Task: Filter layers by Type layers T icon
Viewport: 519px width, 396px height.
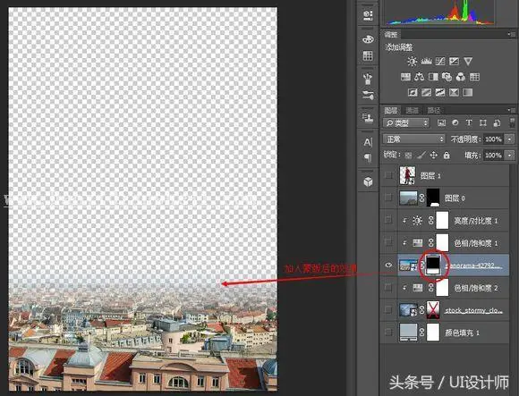Action: coord(469,122)
